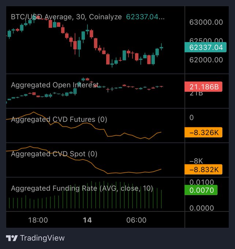Open the Aggregated CVD Futures (0) label

click(x=59, y=119)
